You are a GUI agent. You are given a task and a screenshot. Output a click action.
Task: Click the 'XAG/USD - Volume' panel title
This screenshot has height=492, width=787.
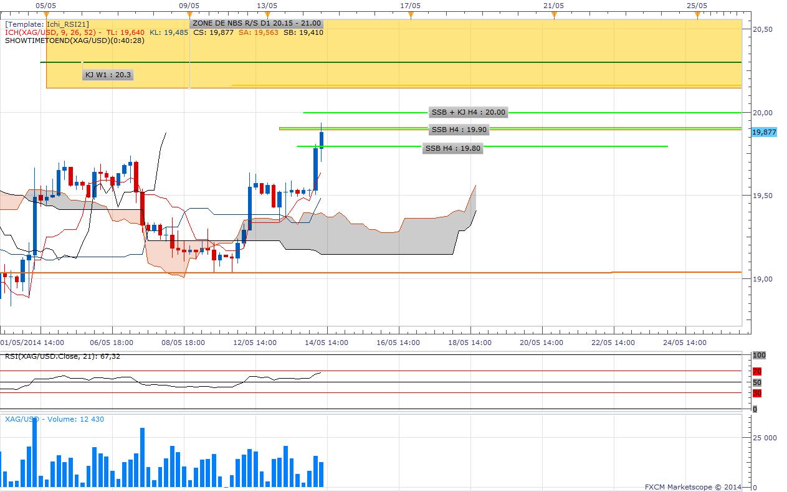click(54, 419)
